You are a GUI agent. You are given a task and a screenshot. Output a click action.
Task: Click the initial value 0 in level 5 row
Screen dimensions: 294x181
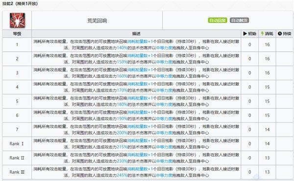coord(249,101)
